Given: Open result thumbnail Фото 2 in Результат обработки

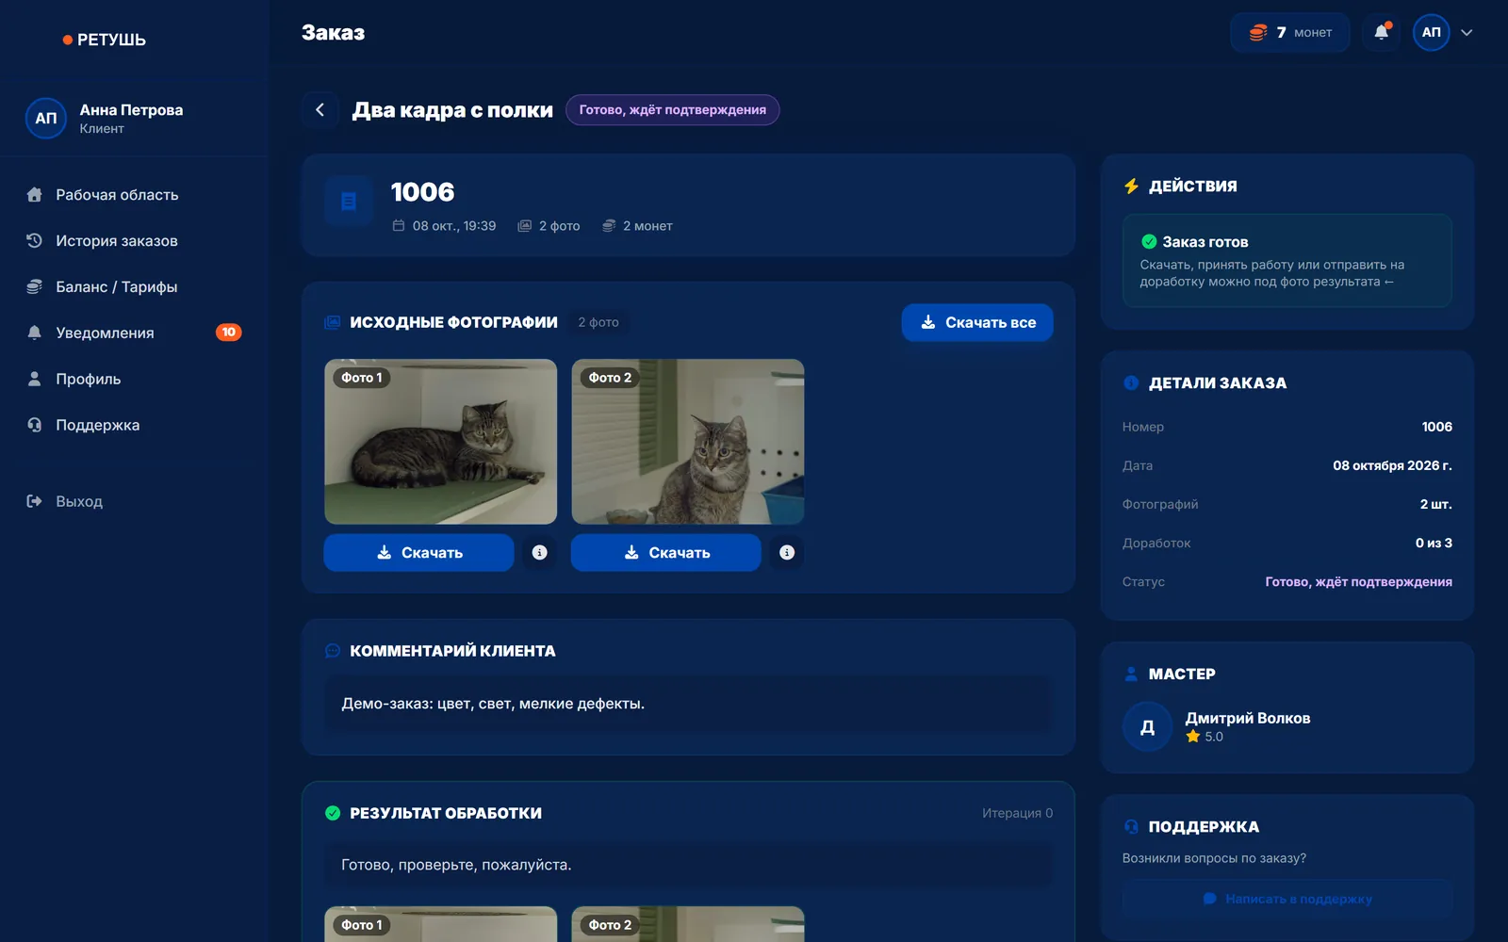Looking at the screenshot, I should [x=688, y=924].
